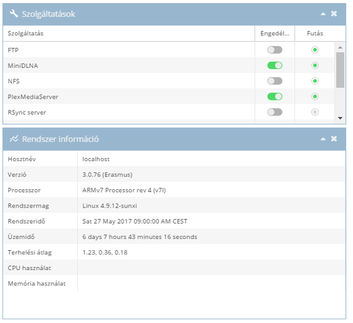
Task: Click services list scrollbar down arrow
Action: tap(340, 118)
